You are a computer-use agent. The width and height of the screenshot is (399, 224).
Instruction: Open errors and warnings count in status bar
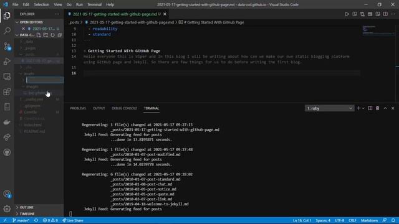(50, 220)
